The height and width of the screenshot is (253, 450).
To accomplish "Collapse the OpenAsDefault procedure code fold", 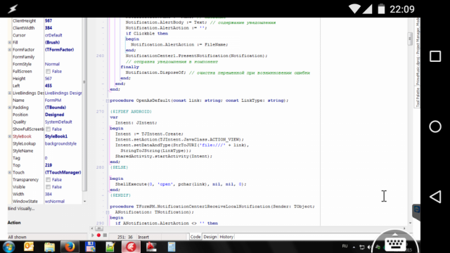I will (108, 100).
